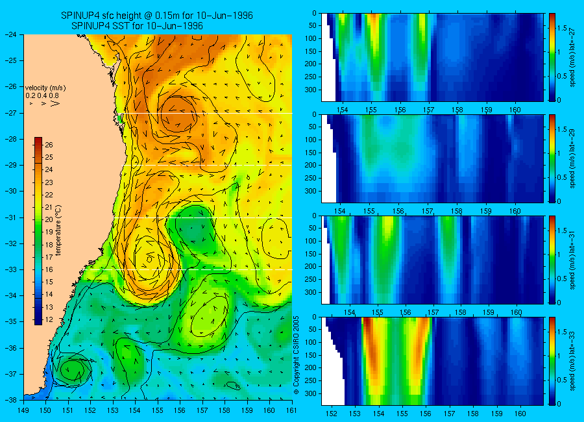
Task: Click the 26 value on the temperature scale
Action: pyautogui.click(x=49, y=145)
